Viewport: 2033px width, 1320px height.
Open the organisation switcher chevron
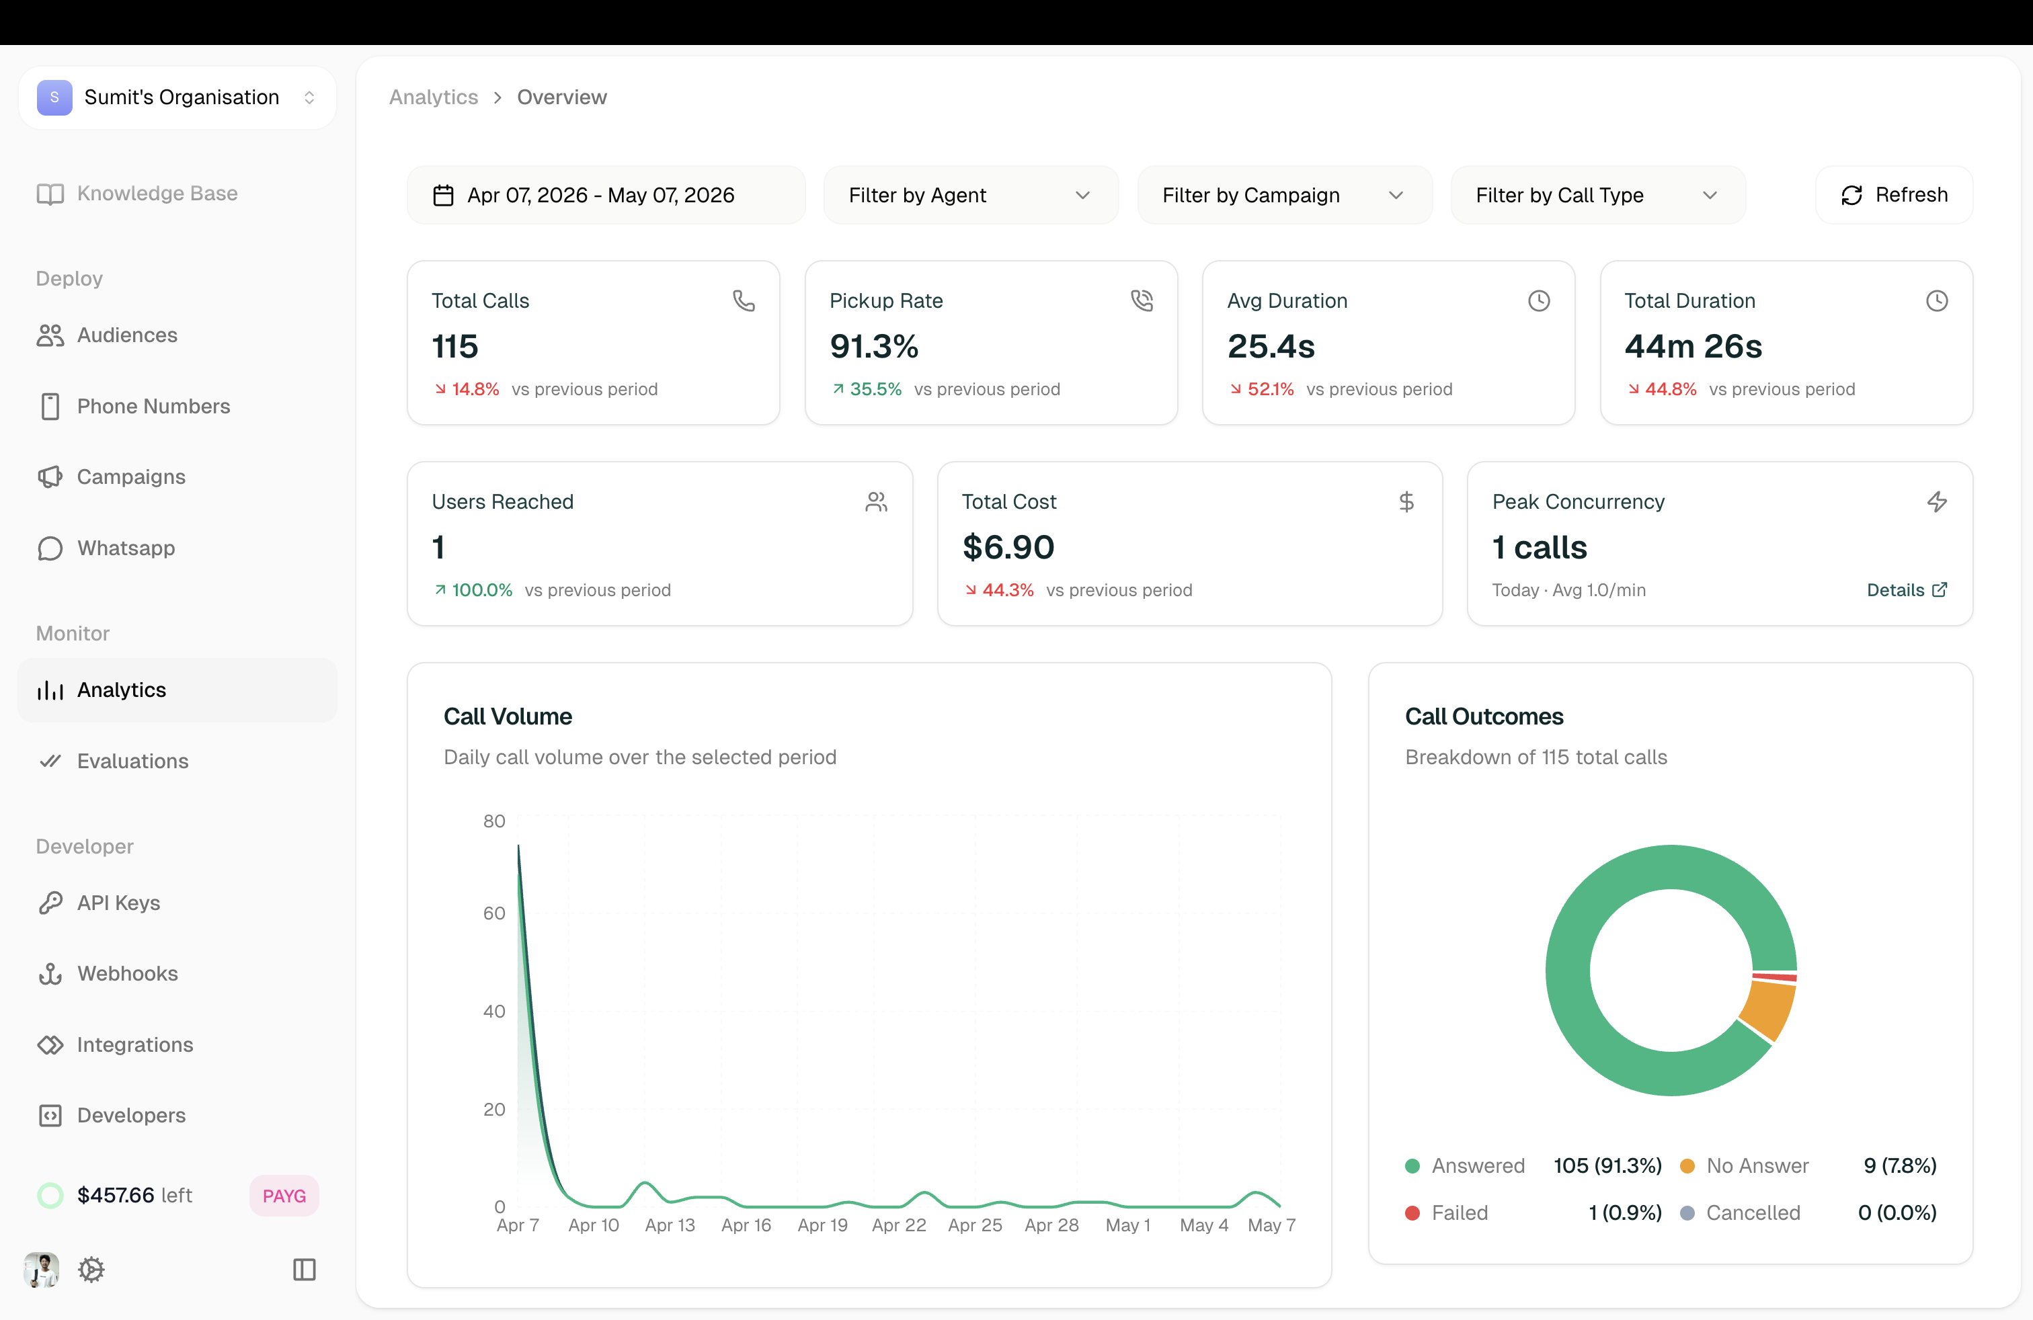[x=309, y=97]
